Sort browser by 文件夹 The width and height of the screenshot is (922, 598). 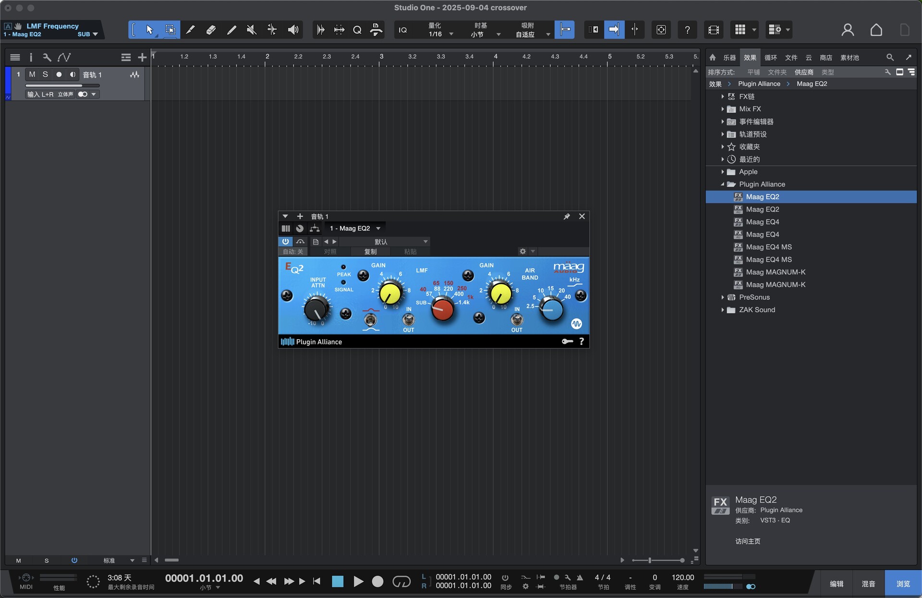point(777,72)
